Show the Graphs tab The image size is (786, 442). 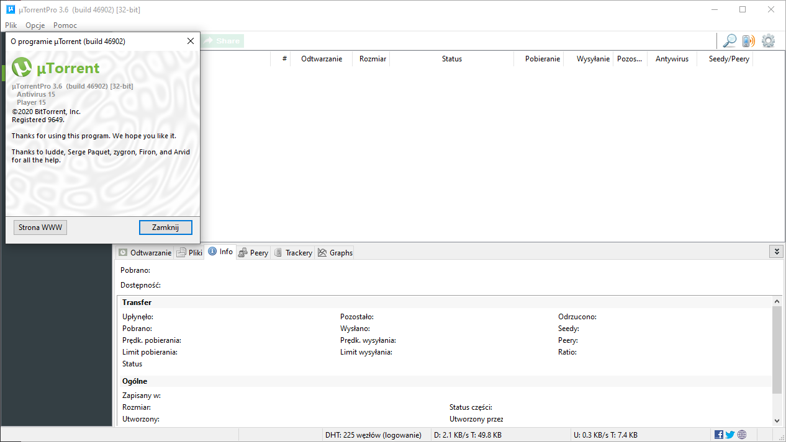pos(335,252)
